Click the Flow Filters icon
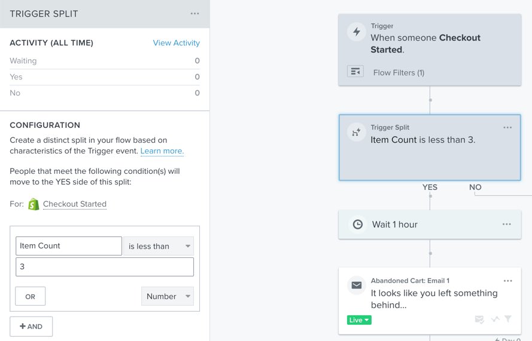The height and width of the screenshot is (341, 532). pos(355,72)
